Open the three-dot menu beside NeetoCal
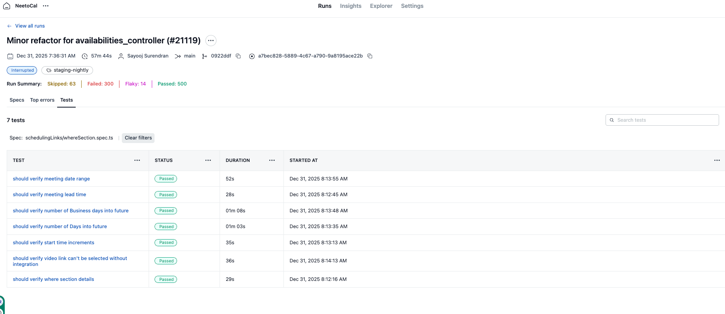 (x=46, y=6)
